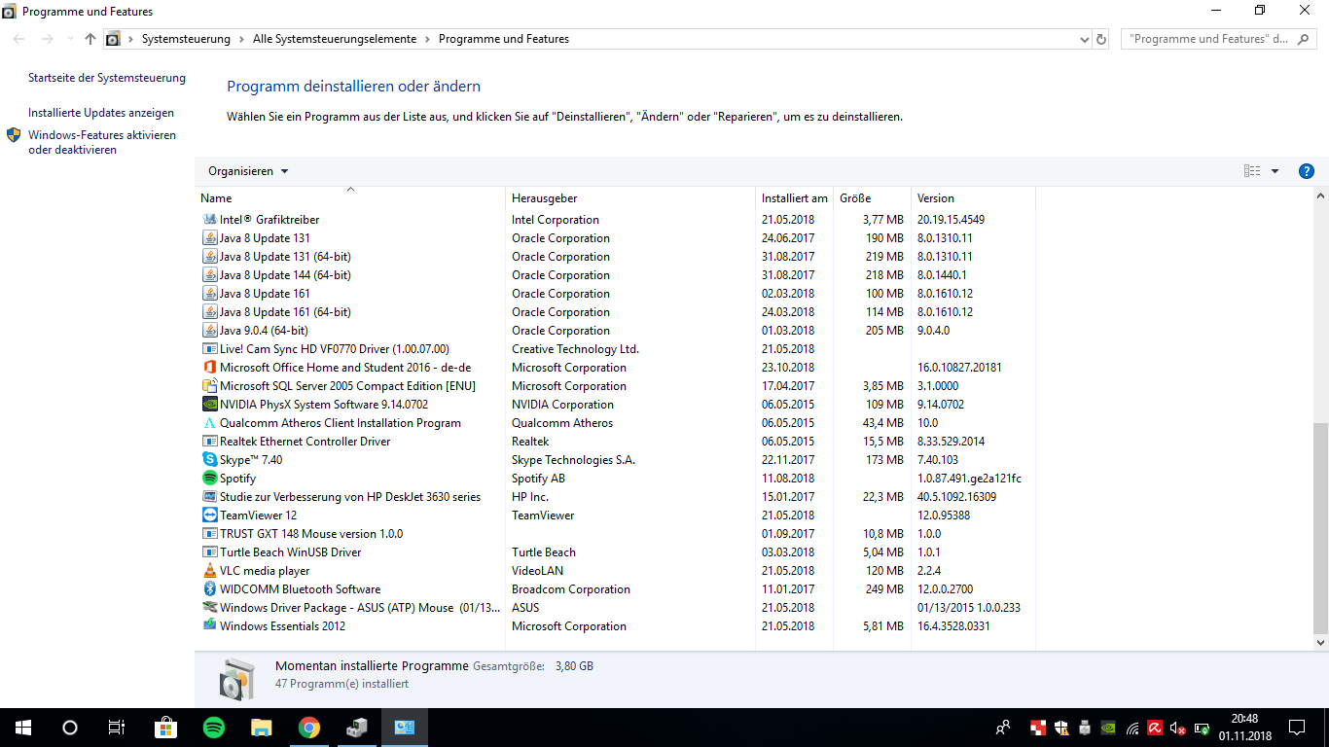Click the Qualcomm Atheros Client Installation icon
This screenshot has height=747, width=1329.
tap(209, 423)
